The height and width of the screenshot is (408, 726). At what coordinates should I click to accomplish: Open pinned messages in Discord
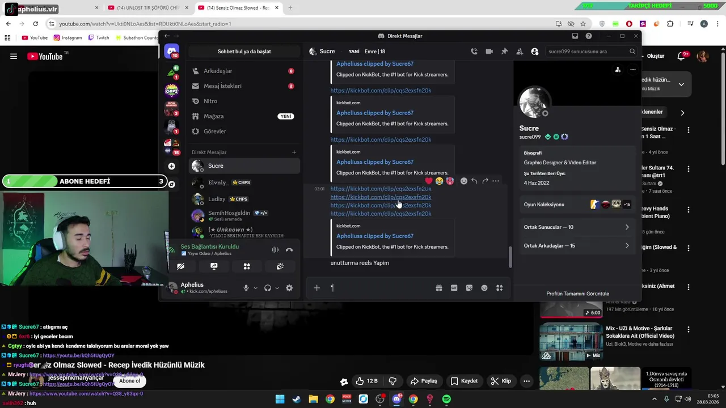(x=504, y=52)
